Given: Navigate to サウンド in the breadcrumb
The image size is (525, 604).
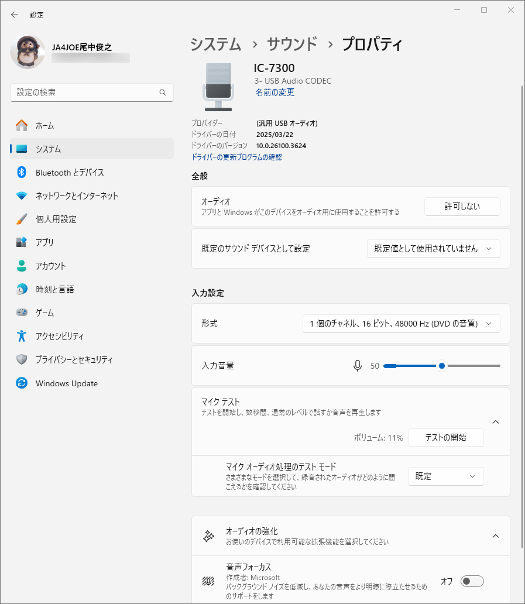Looking at the screenshot, I should [293, 44].
